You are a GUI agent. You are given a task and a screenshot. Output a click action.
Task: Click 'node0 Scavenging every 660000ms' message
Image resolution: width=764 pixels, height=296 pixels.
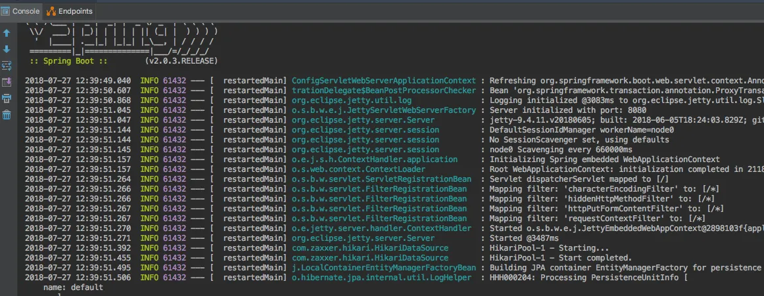[561, 150]
